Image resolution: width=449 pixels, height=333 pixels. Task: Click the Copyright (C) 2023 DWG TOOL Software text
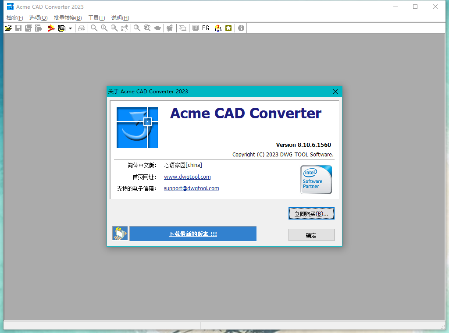point(283,155)
